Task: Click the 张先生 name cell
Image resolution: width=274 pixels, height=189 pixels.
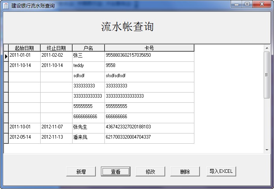Action: [88, 128]
